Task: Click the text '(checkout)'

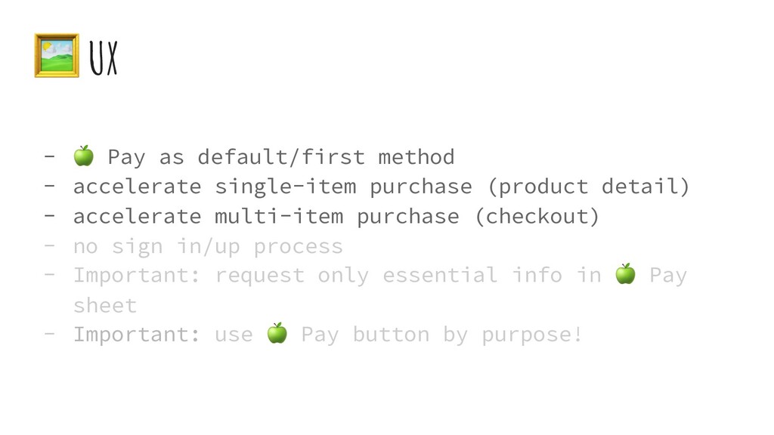Action: (x=537, y=217)
